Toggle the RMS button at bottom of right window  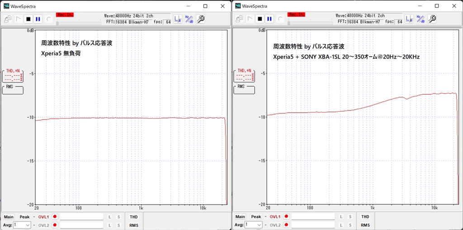point(365,225)
